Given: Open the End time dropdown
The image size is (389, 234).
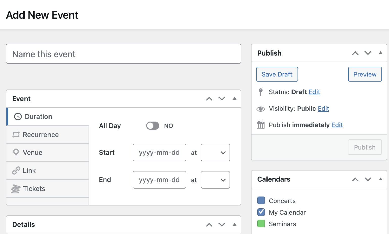Looking at the screenshot, I should (x=215, y=180).
